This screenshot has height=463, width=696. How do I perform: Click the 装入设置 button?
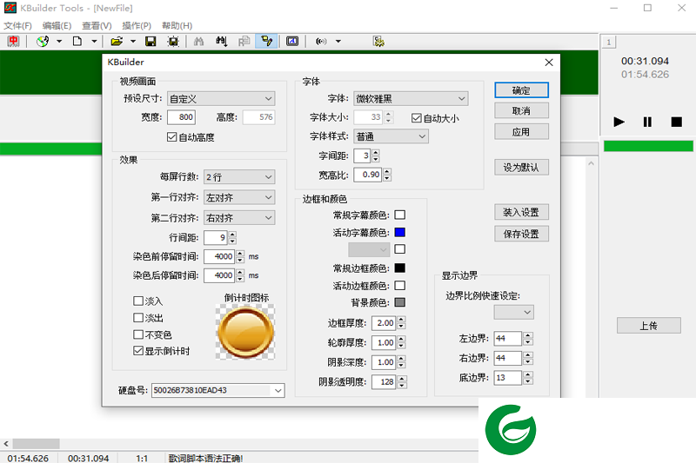pyautogui.click(x=521, y=212)
